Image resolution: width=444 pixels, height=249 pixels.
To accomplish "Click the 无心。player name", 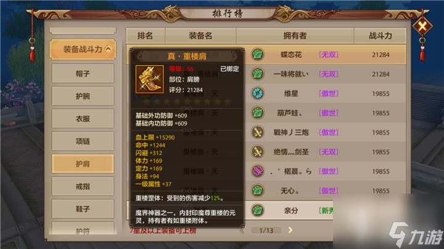I will click(x=290, y=191).
